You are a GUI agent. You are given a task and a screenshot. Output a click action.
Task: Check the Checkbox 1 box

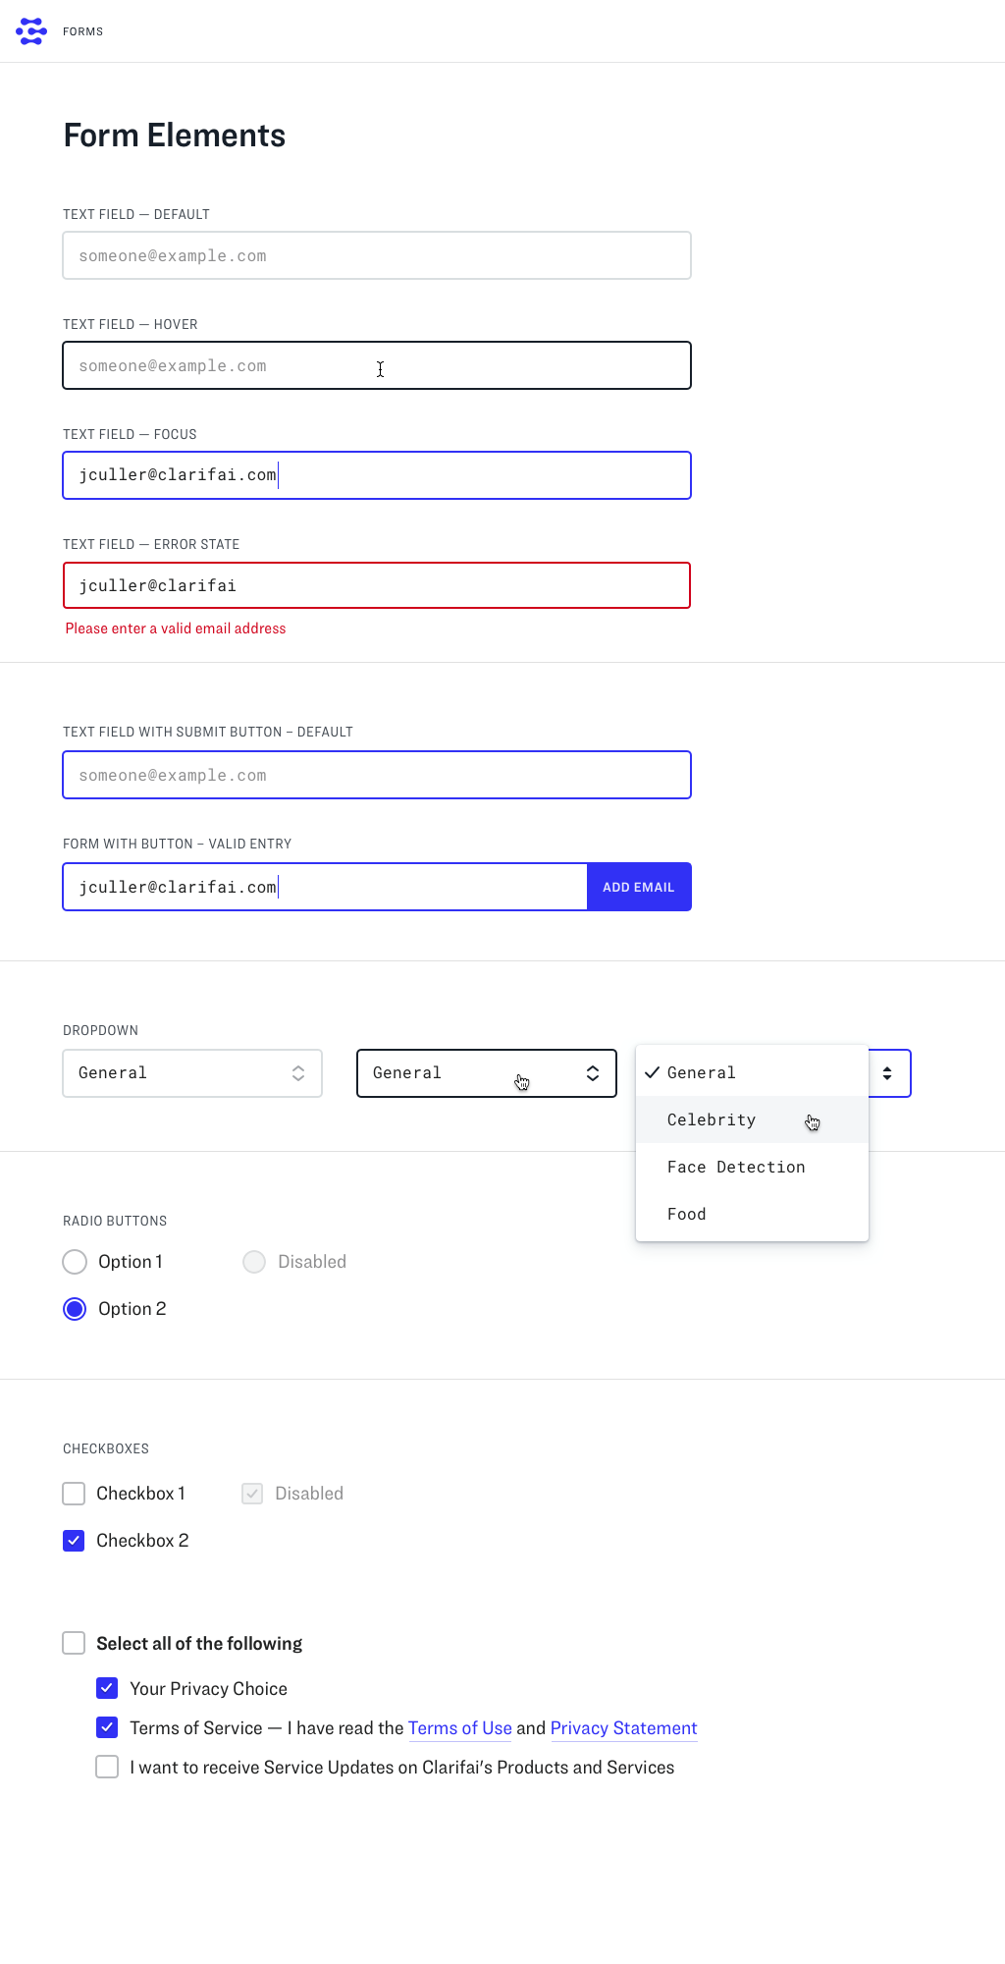coord(74,1494)
